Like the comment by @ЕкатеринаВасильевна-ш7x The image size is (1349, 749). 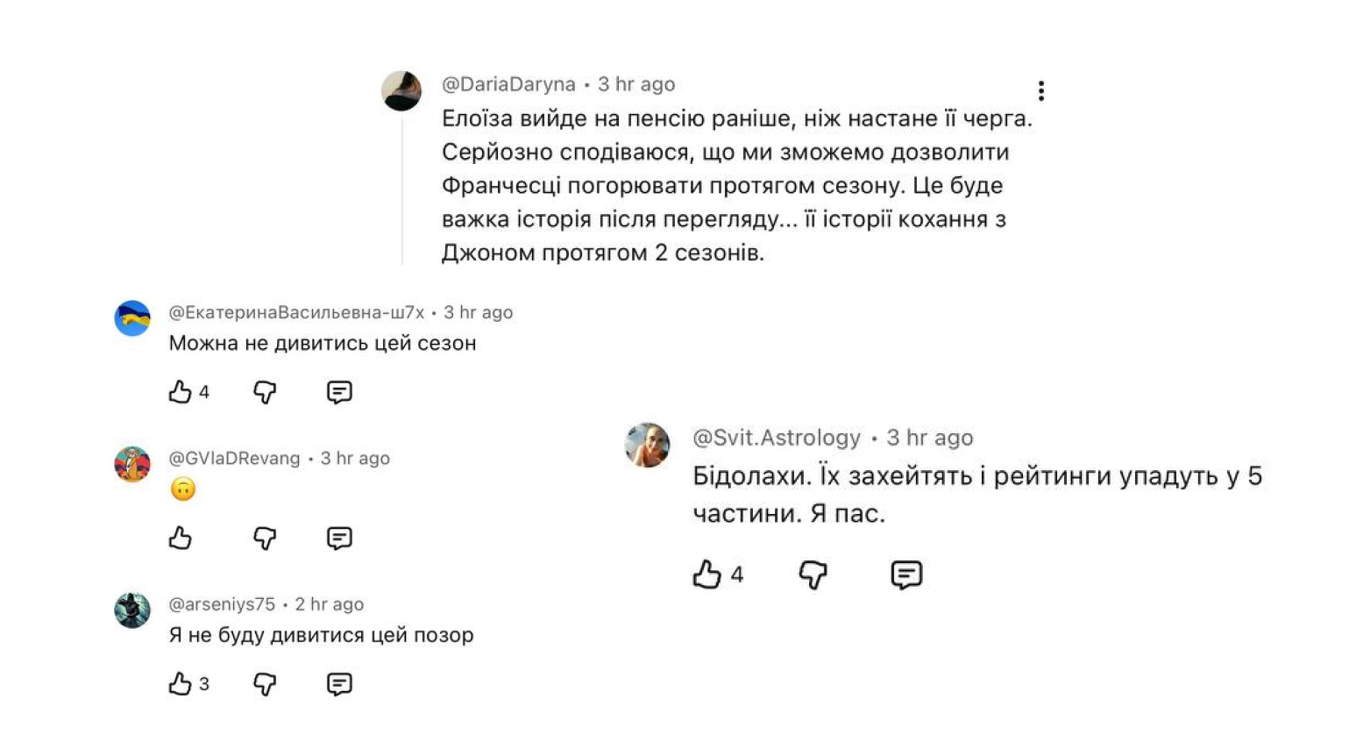pyautogui.click(x=179, y=392)
